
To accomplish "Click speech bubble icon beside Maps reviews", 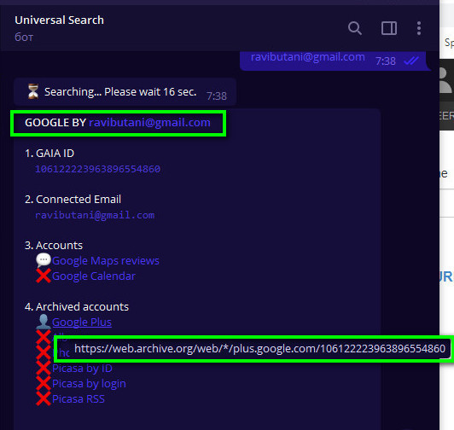I will coord(44,260).
